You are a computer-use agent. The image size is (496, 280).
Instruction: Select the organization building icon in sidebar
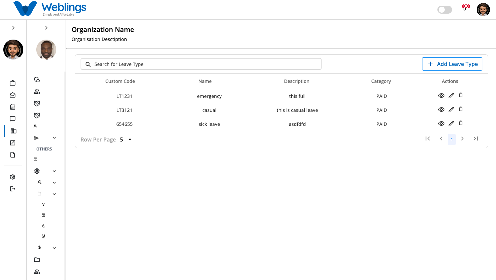13,131
